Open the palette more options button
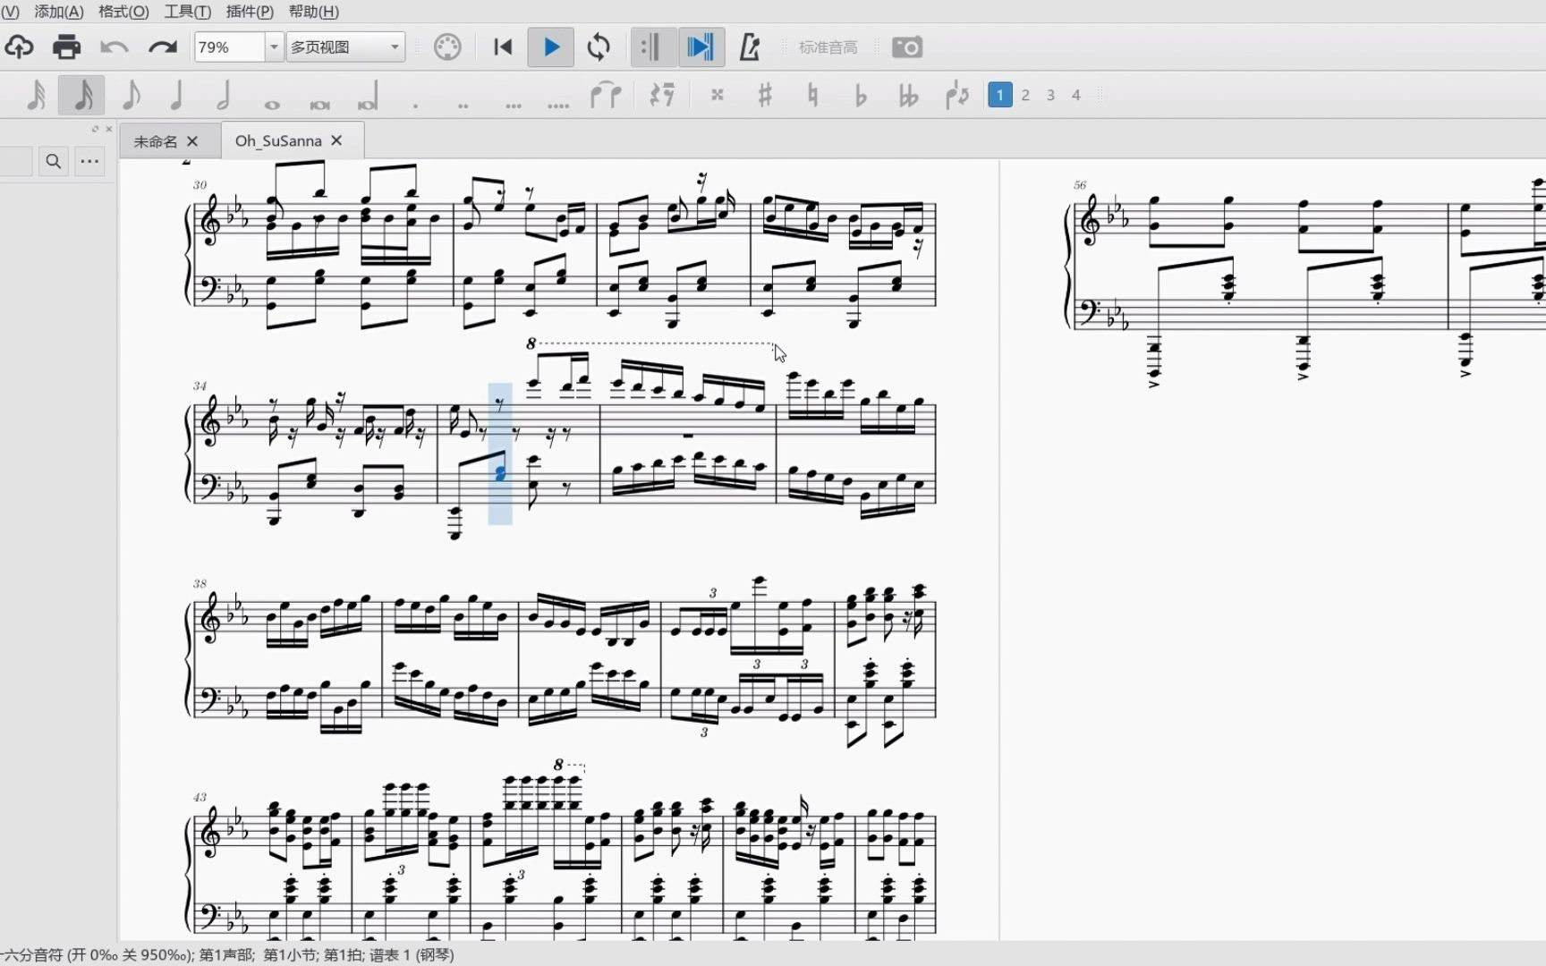This screenshot has height=966, width=1546. click(x=89, y=161)
